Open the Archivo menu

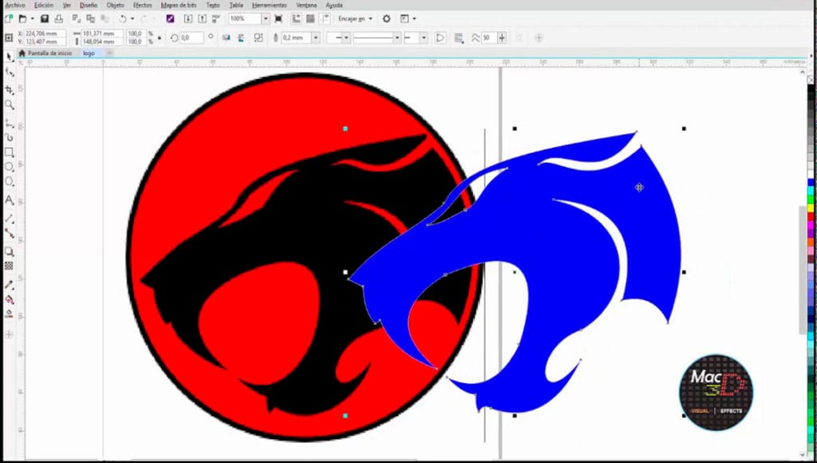pyautogui.click(x=15, y=6)
